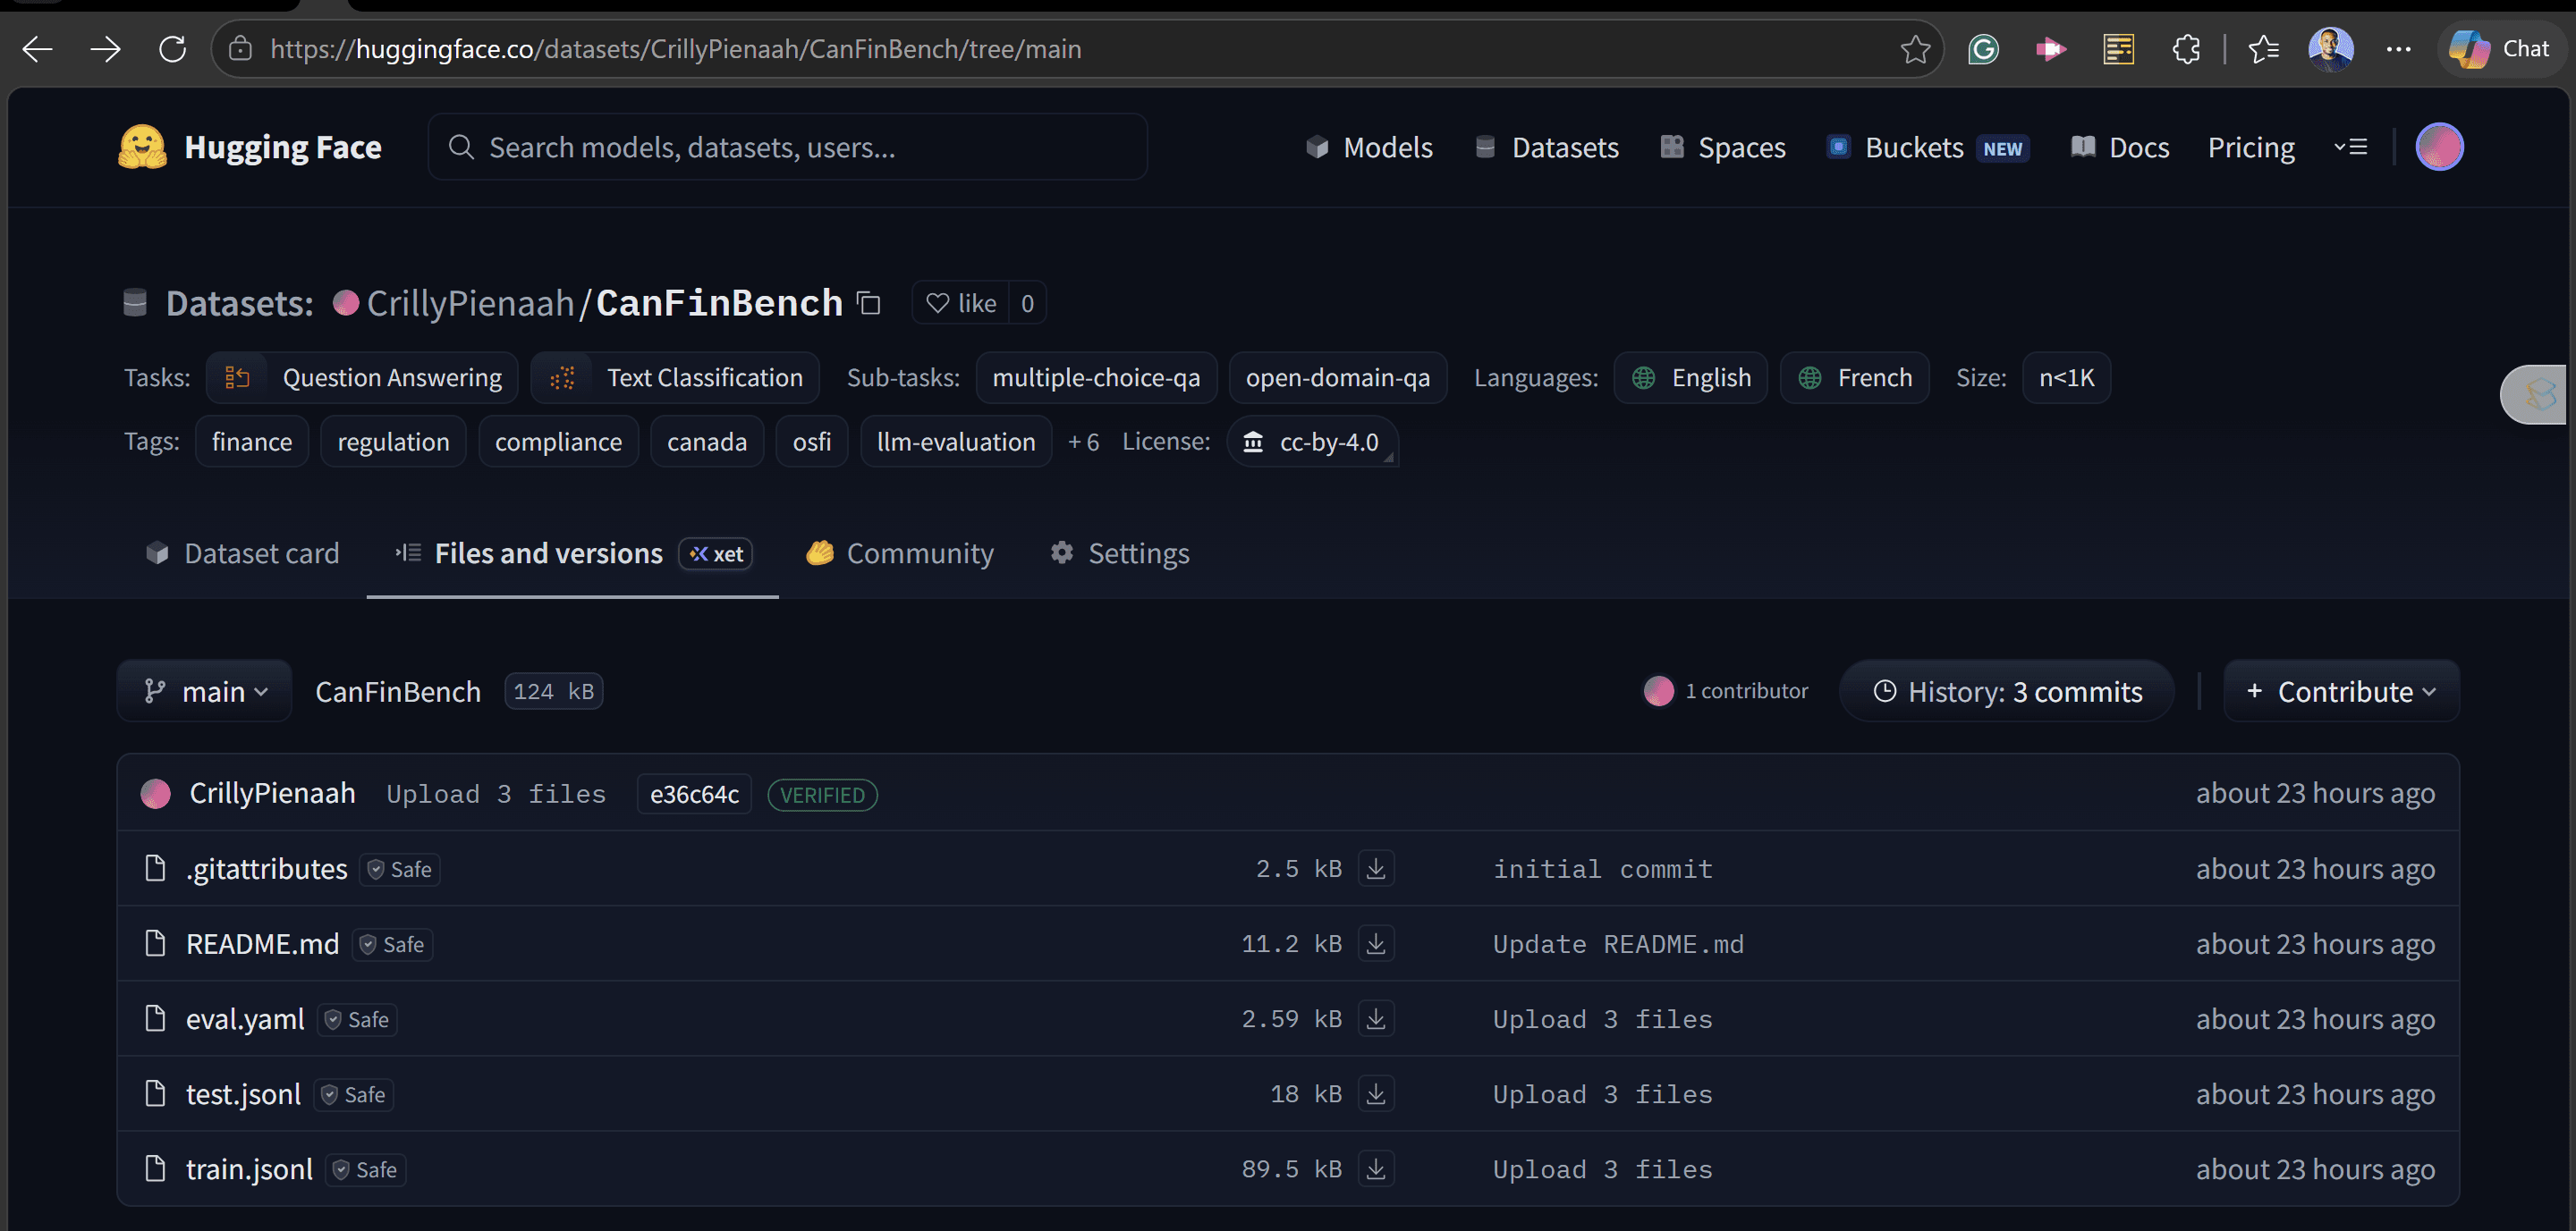This screenshot has height=1231, width=2576.
Task: Select the open-domain-qa sub-task tag
Action: coord(1337,377)
